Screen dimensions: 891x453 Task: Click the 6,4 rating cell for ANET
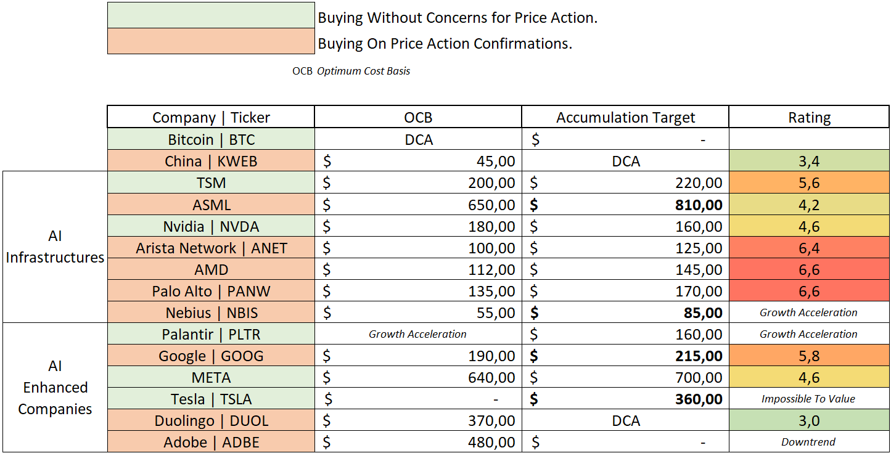coord(809,247)
